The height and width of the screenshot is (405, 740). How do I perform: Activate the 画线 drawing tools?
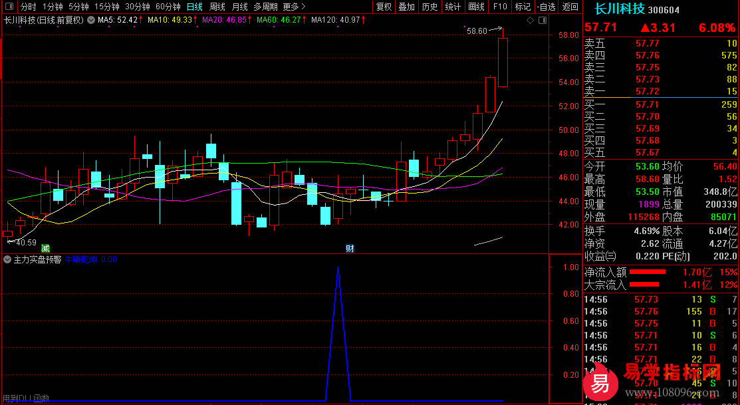pos(476,7)
